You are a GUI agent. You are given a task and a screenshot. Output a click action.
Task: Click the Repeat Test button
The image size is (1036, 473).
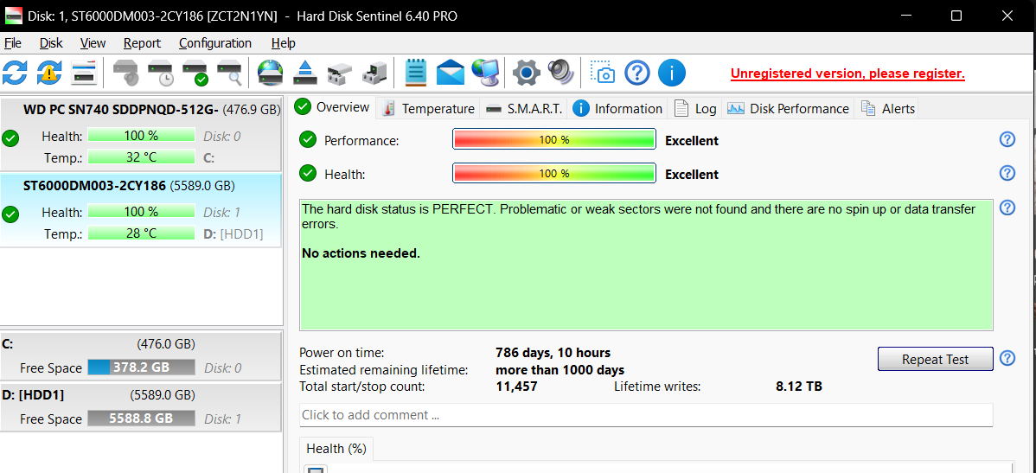pos(935,360)
